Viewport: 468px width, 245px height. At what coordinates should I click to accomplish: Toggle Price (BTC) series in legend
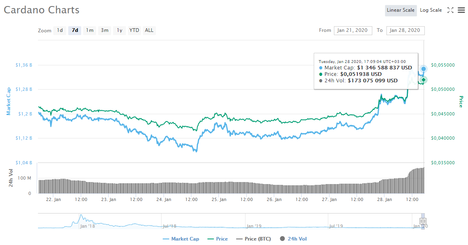click(254, 239)
